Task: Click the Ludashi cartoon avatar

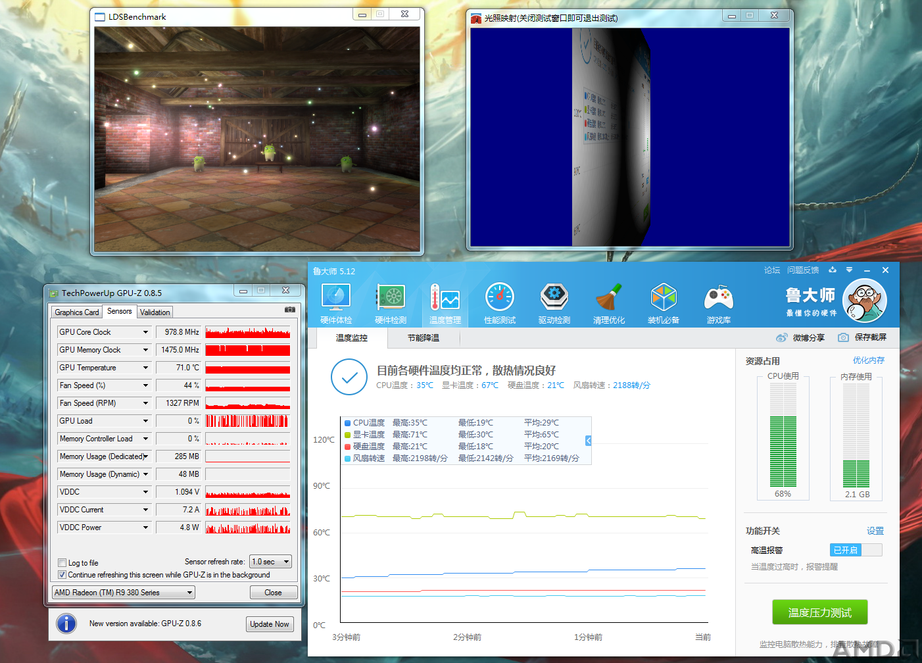Action: point(865,301)
